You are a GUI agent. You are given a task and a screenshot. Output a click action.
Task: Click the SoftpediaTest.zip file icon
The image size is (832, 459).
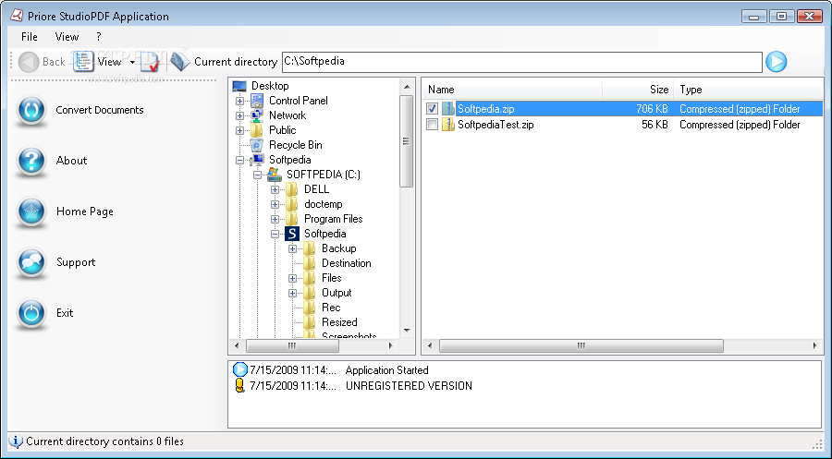tap(448, 125)
